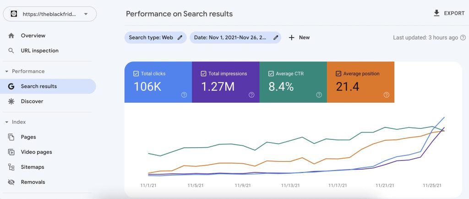Collapse the Performance section
This screenshot has width=469, height=199.
coord(7,72)
